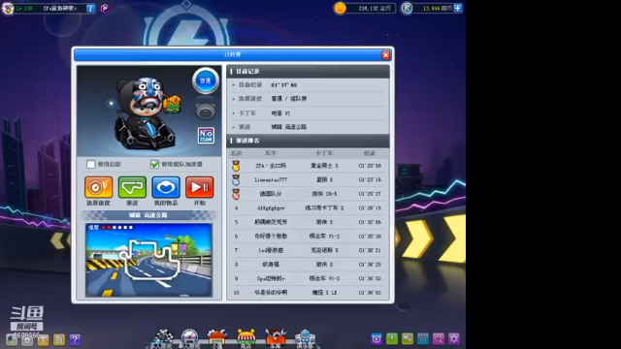The image size is (621, 349).
Task: Click the purple camera screenshot icon
Action: (376, 338)
